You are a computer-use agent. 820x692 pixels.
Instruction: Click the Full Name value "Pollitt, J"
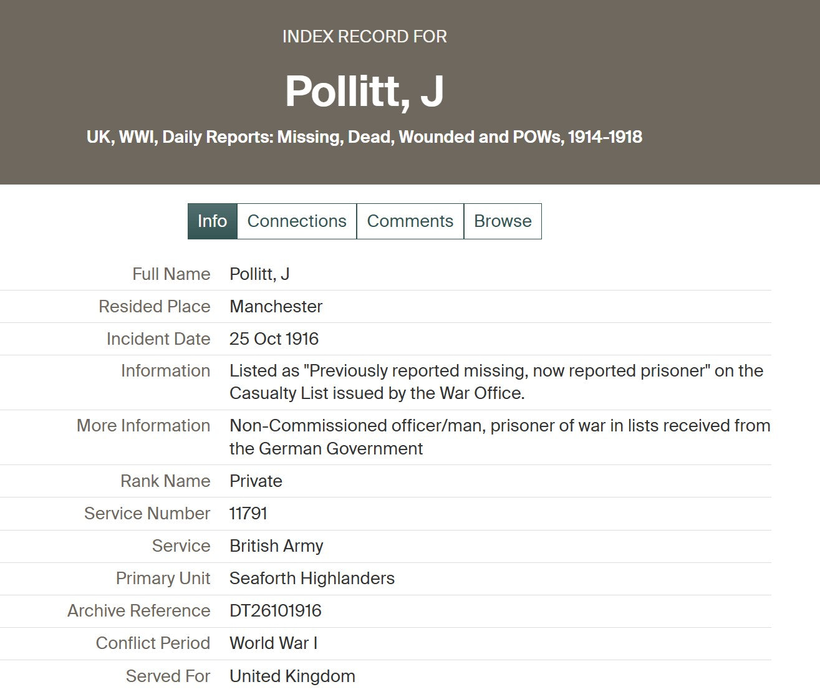tap(259, 274)
